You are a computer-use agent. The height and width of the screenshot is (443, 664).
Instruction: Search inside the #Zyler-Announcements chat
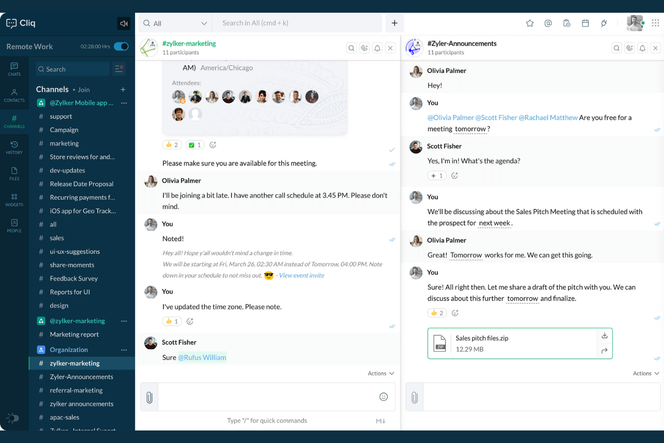click(617, 48)
